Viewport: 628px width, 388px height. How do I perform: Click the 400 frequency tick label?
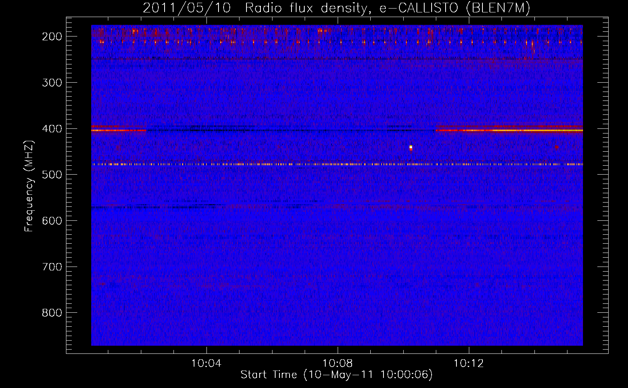(52, 129)
